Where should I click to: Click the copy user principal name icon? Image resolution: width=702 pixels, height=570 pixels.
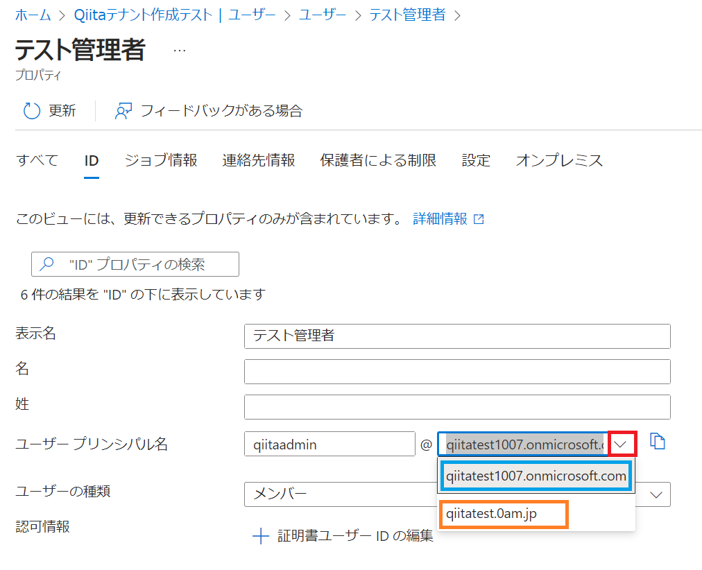tap(657, 442)
